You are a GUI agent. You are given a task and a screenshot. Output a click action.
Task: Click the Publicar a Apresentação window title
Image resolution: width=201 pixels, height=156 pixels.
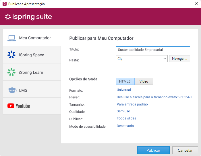[x=26, y=4]
